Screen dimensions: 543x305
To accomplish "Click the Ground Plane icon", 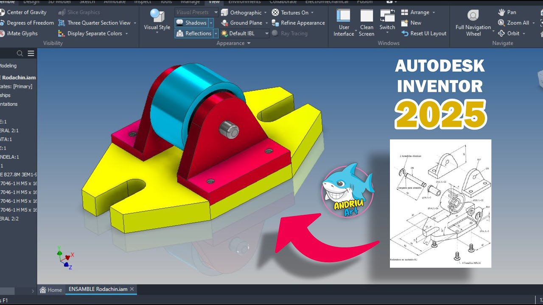I will (x=224, y=23).
